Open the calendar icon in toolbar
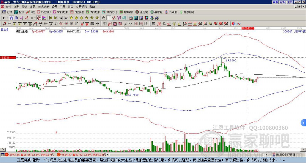The image size is (306, 163). point(131,18)
